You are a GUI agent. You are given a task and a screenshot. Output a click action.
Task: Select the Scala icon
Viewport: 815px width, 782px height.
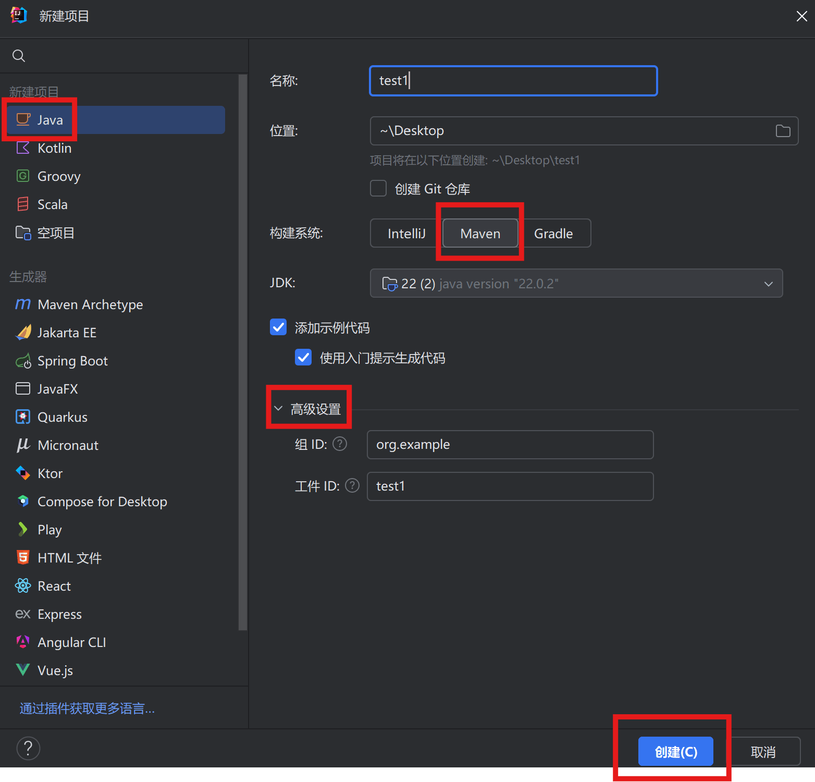coord(23,204)
